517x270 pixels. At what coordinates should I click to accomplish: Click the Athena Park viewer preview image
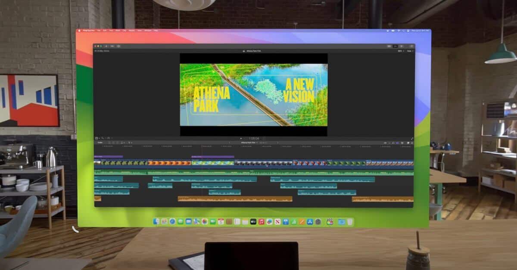coord(253,95)
